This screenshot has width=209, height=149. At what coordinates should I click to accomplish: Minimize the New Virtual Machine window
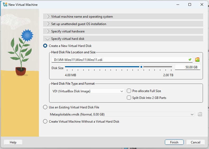177,4
